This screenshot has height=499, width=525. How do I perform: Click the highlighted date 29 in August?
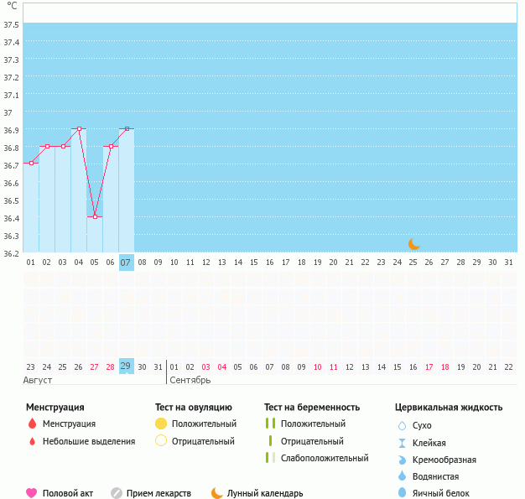(x=126, y=366)
